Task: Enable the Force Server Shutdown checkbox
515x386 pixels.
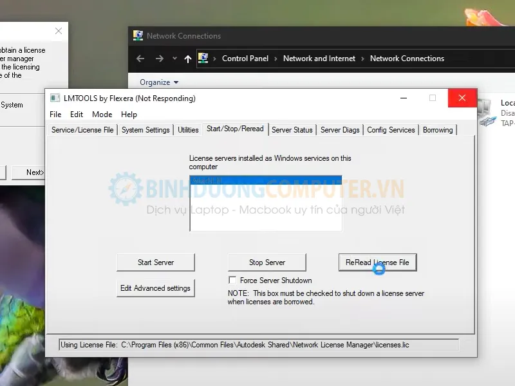Action: 232,280
